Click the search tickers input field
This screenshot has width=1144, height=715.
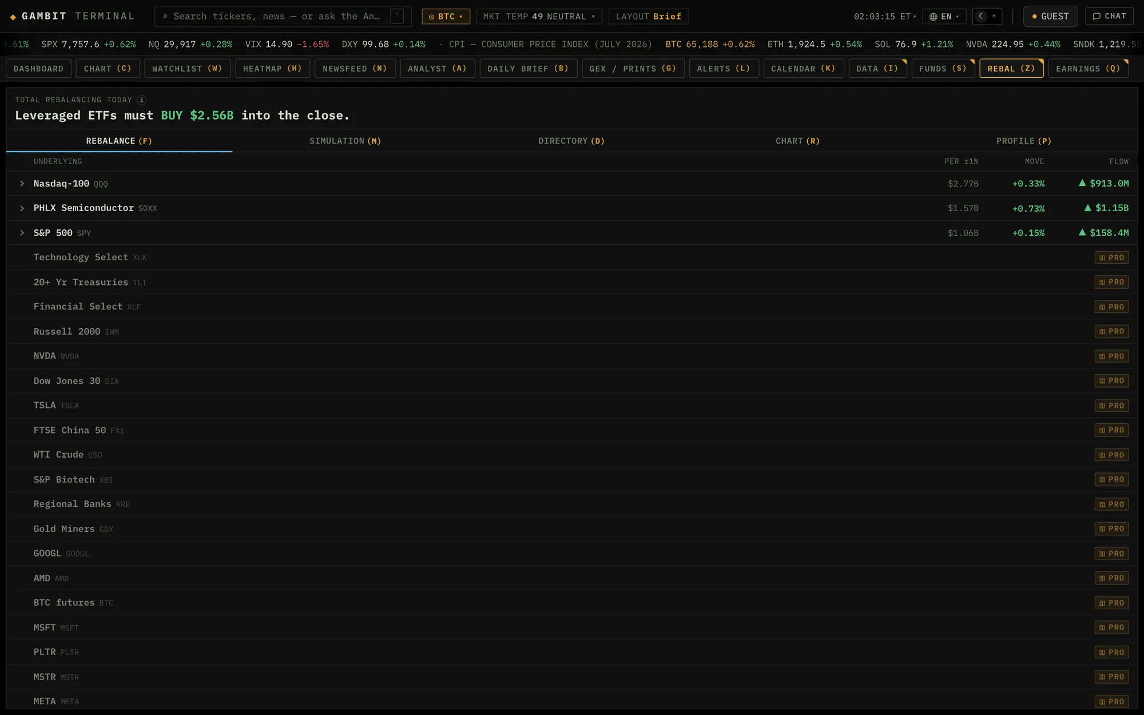pos(283,17)
